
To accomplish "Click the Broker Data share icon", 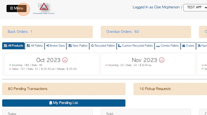I will [48, 46].
